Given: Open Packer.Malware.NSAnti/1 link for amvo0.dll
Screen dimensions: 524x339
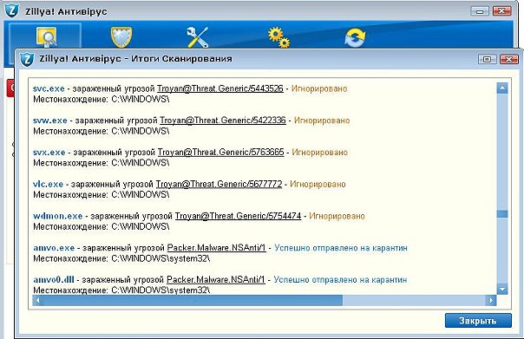Looking at the screenshot, I should (x=216, y=279).
